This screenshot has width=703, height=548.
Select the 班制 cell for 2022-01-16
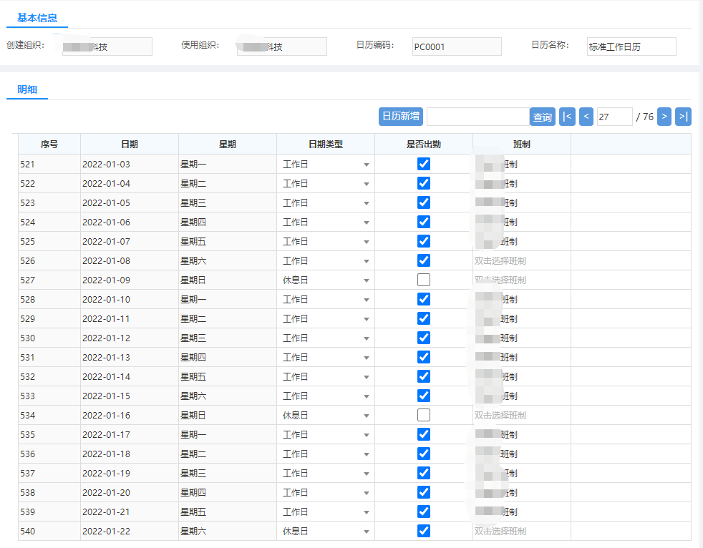coord(522,416)
